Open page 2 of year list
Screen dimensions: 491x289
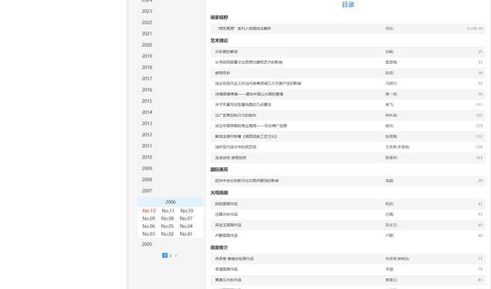170,256
